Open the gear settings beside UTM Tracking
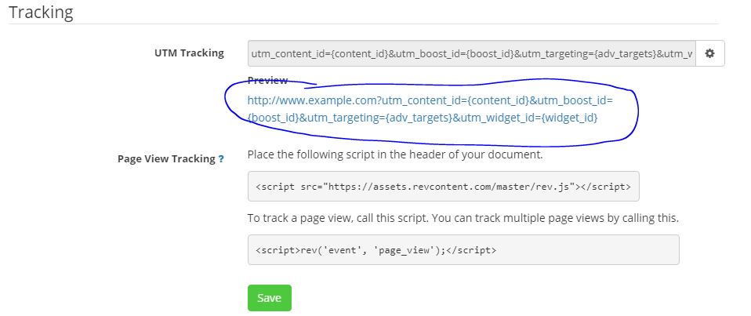Image resolution: width=751 pixels, height=316 pixels. [x=709, y=53]
